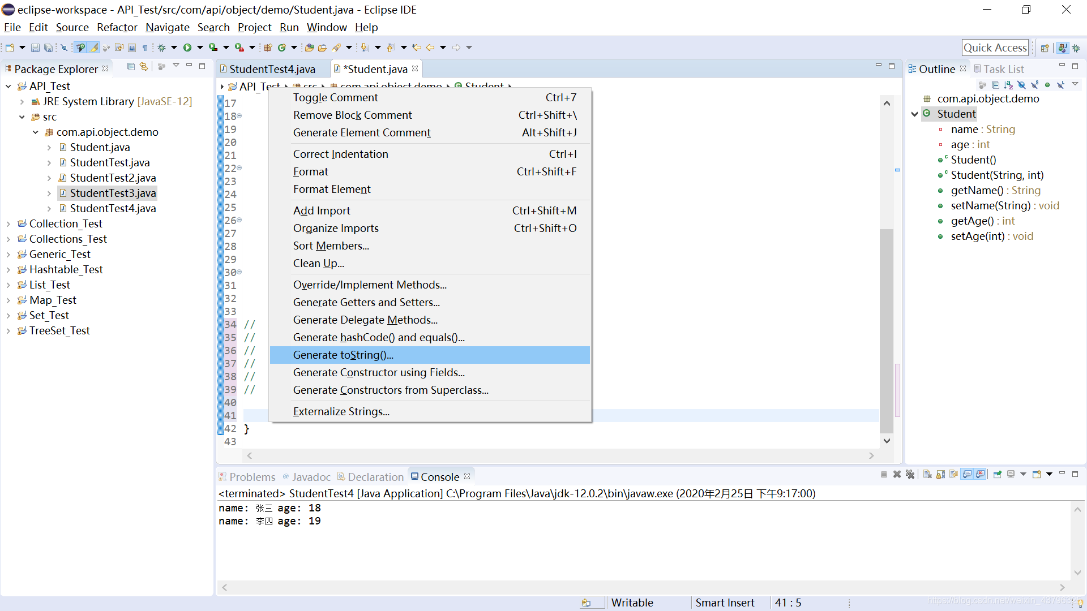
Task: Click the Quick Access search field
Action: point(995,48)
